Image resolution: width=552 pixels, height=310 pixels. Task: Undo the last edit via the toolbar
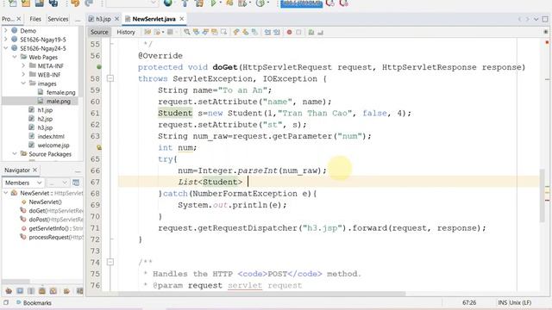(75, 3)
